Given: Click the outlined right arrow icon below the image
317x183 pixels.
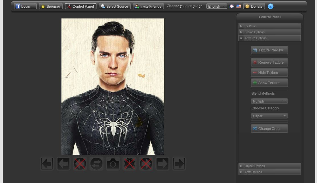Looking at the screenshot, I should tap(179, 164).
